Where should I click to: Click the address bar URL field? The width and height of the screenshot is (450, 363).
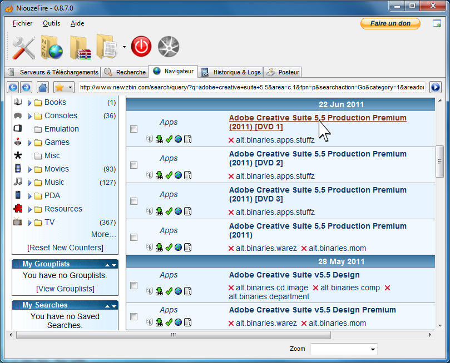[251, 87]
